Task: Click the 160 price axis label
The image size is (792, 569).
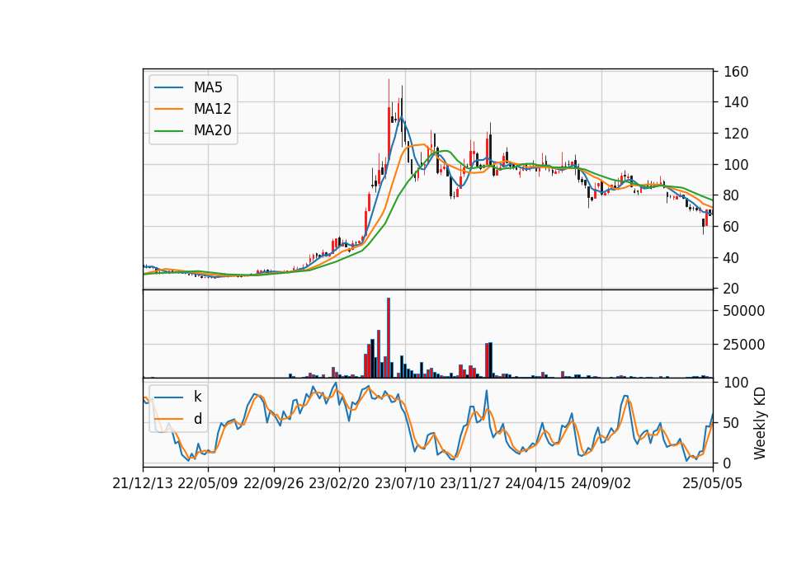Action: 736,72
